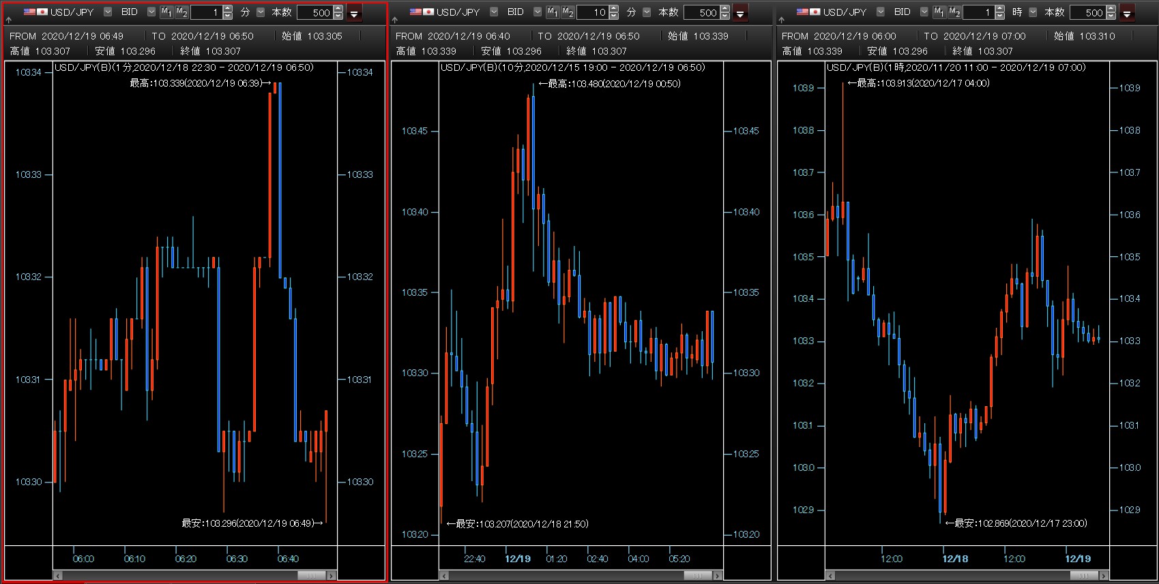1159x584 pixels.
Task: Decrease the period value on the 1分 chart
Action: point(228,16)
